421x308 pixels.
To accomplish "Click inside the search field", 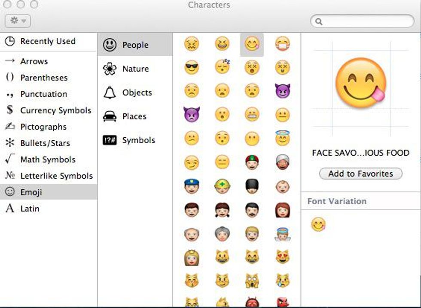I will 362,20.
